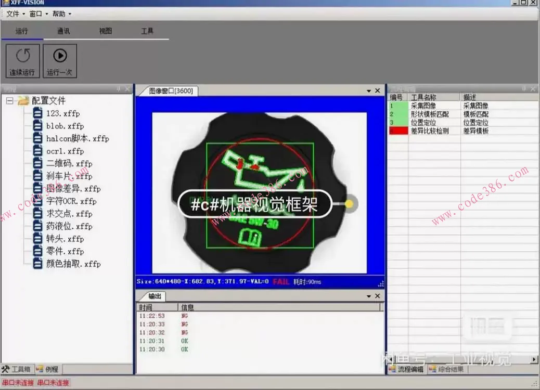Switch to the 视图 ribbon tab
The height and width of the screenshot is (390, 540).
106,31
